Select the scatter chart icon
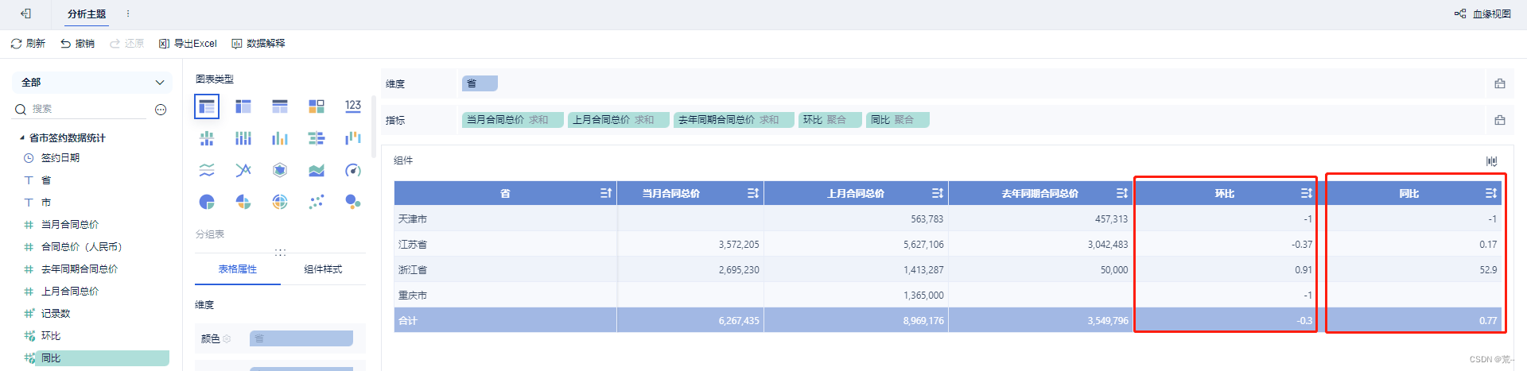 point(317,202)
